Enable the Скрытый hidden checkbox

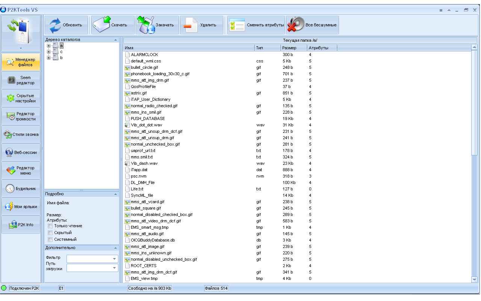tap(50, 233)
